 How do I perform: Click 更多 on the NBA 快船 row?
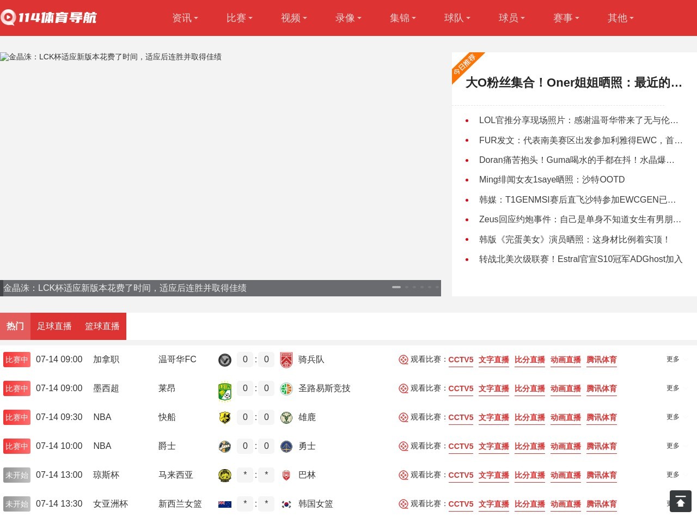coord(673,417)
